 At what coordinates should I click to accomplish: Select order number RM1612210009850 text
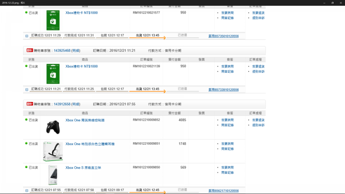coord(146,167)
